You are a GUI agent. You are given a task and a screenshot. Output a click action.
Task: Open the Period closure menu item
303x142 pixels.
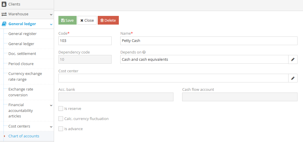[x=21, y=64]
